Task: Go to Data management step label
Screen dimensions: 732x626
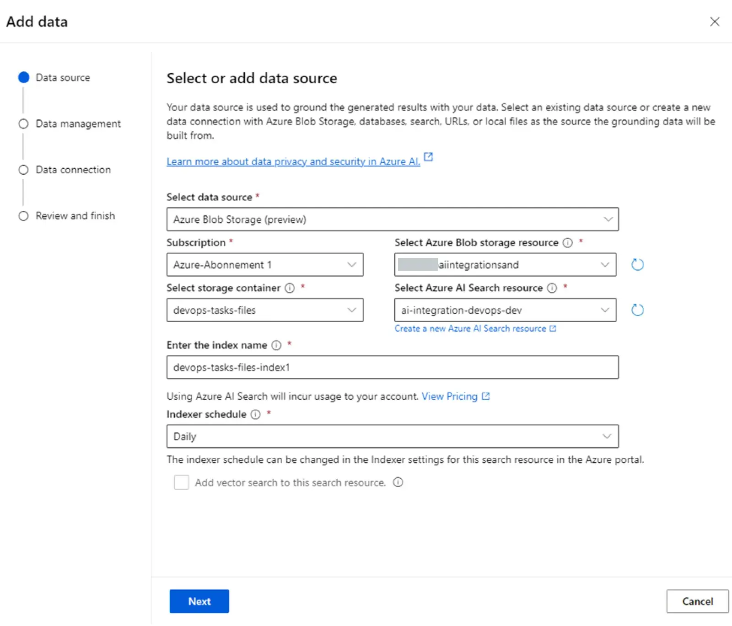Action: point(78,124)
